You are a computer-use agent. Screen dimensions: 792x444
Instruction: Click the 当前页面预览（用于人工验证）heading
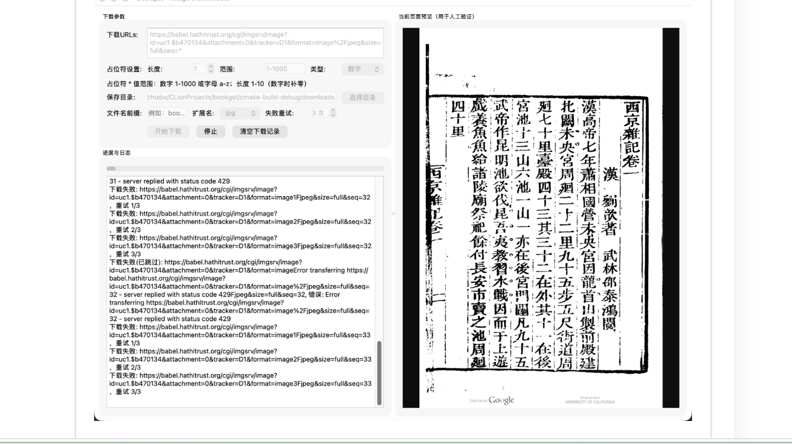437,17
